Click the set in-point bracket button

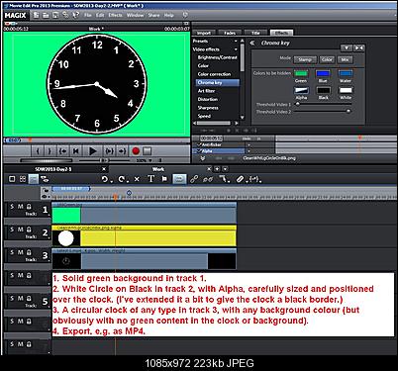pos(38,151)
